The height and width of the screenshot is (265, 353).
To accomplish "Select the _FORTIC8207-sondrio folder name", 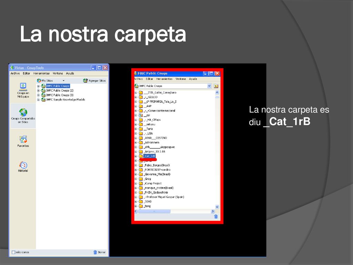I will point(157,170).
